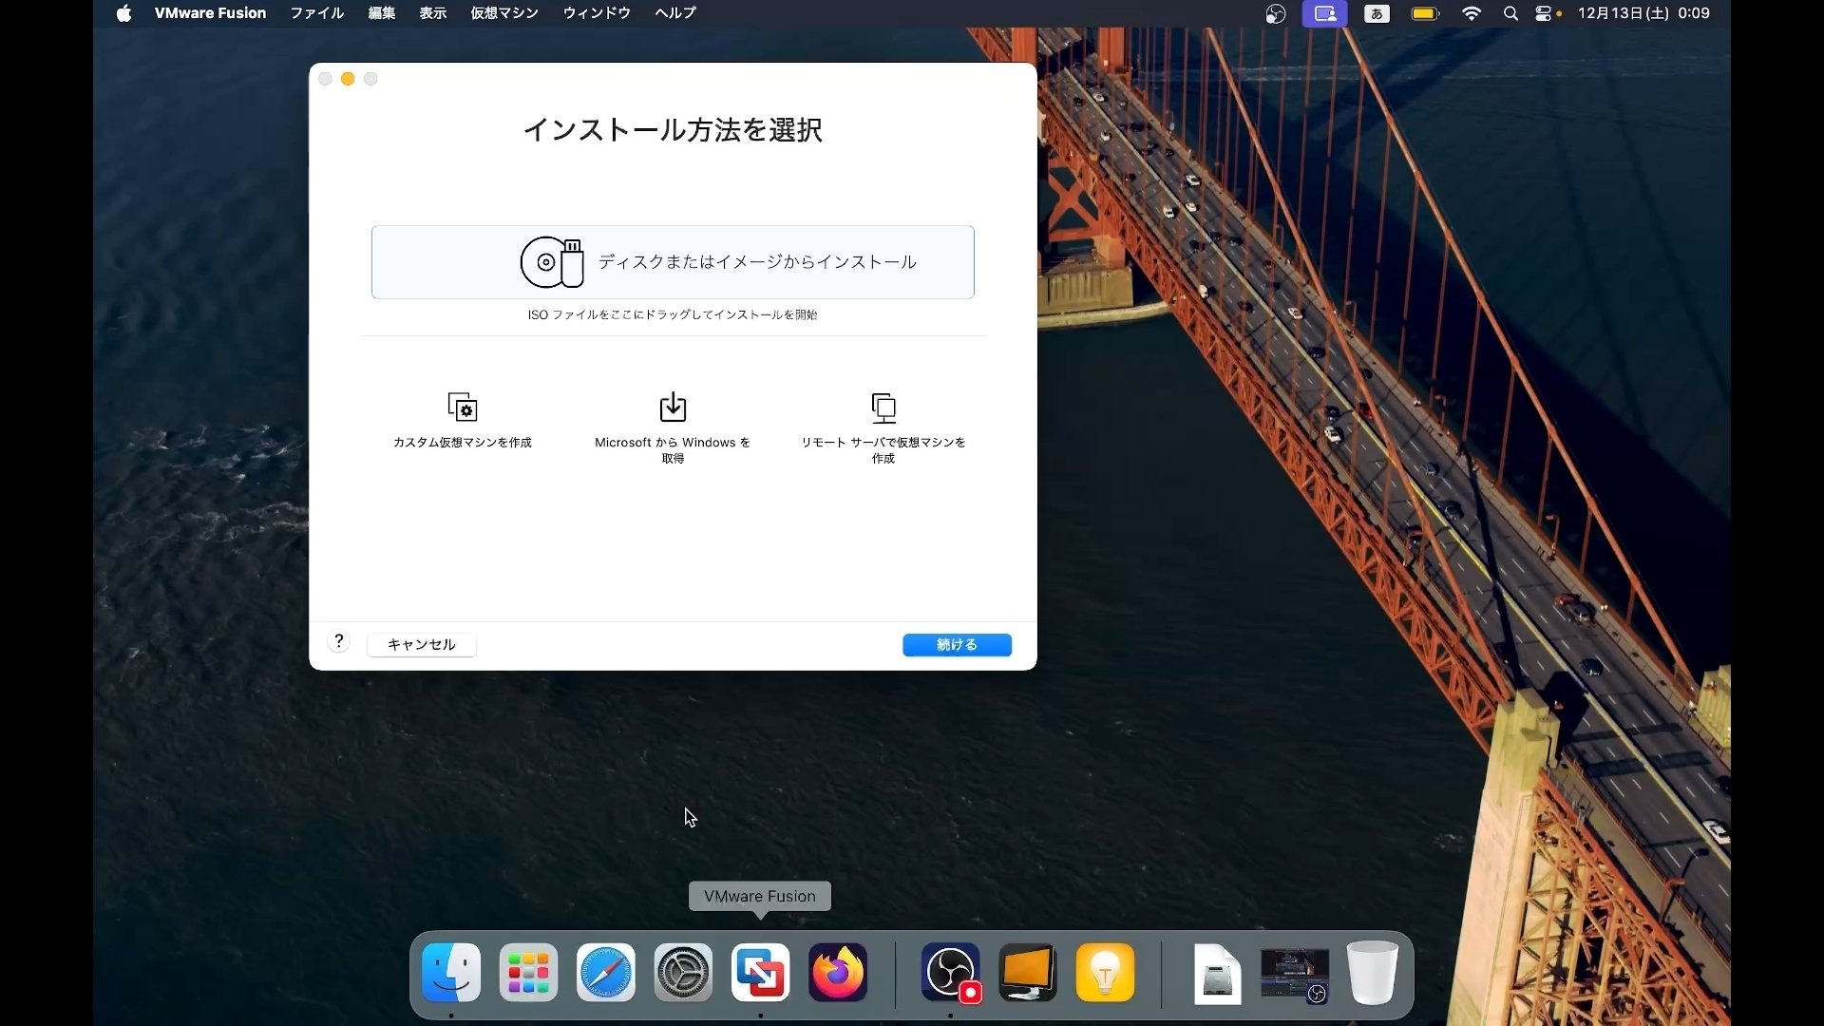Open Firefox from the Dock
Image resolution: width=1824 pixels, height=1026 pixels.
pyautogui.click(x=836, y=973)
